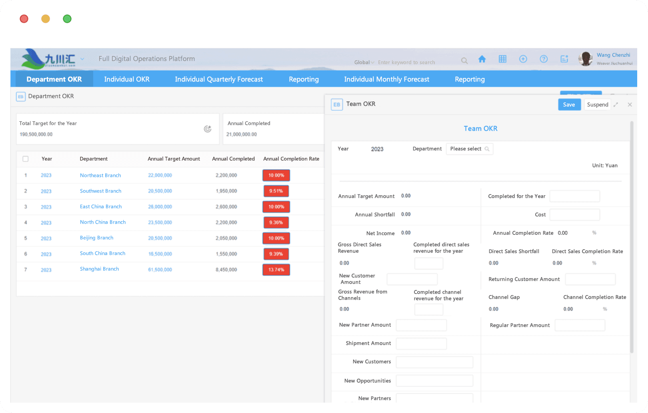Refresh Total Target for the Year card

pos(208,129)
